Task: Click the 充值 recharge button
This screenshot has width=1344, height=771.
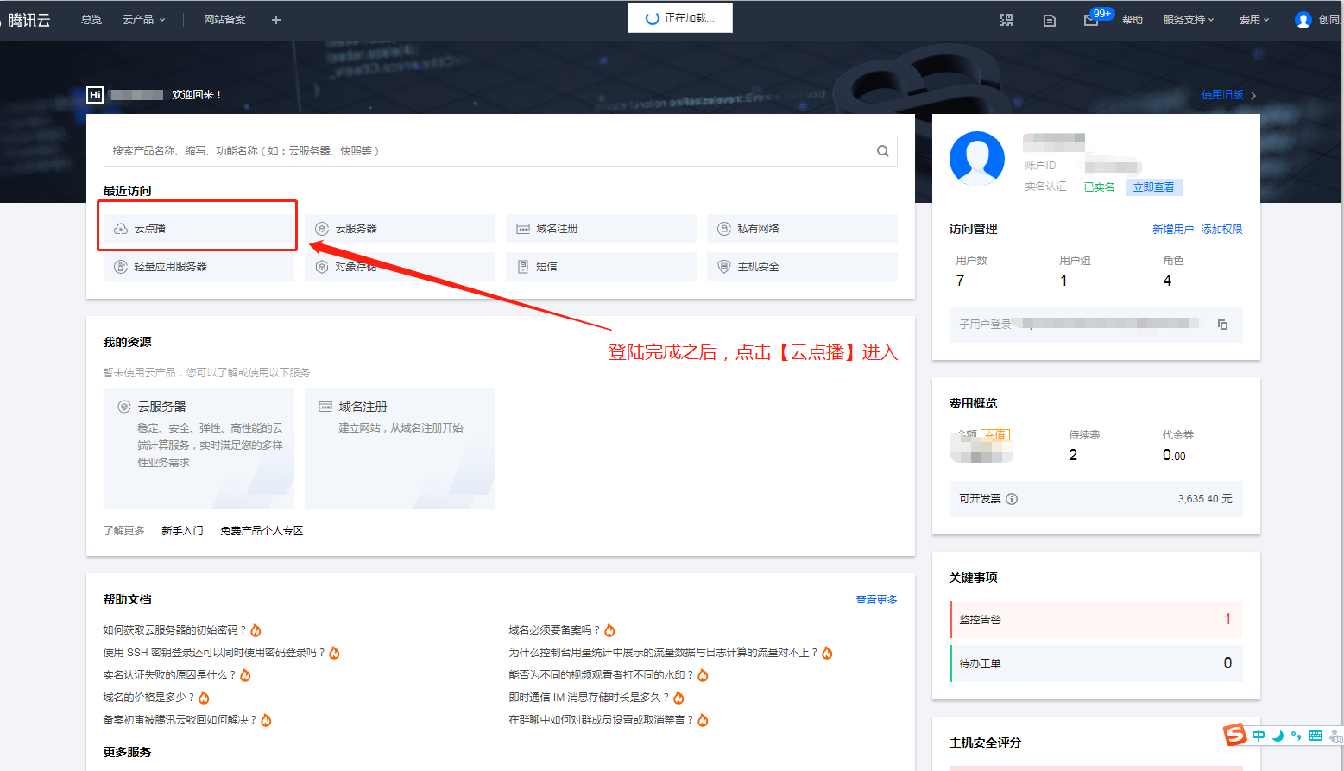Action: (x=994, y=435)
